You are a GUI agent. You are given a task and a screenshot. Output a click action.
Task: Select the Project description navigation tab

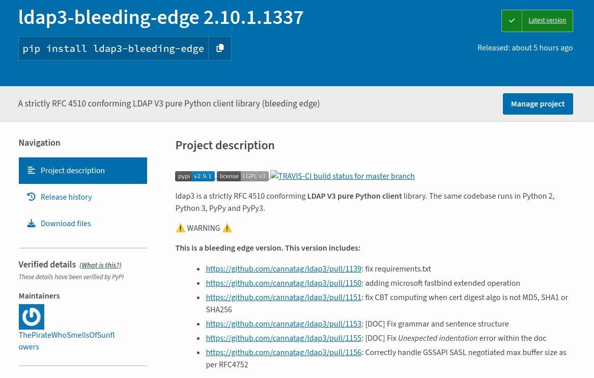[82, 171]
